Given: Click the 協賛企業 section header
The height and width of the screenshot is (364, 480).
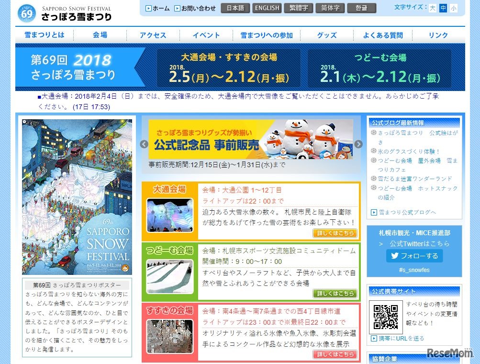Looking at the screenshot, I should tap(414, 359).
